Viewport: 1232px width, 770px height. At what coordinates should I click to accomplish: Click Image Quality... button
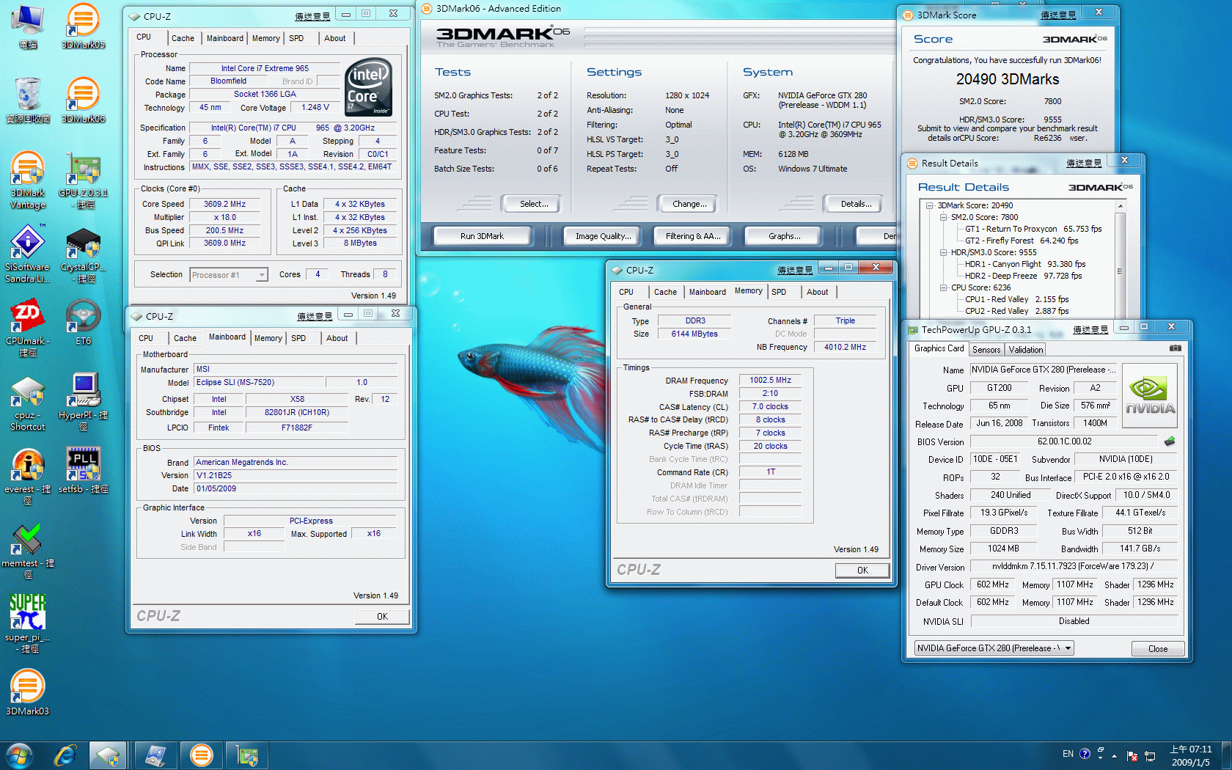coord(601,236)
